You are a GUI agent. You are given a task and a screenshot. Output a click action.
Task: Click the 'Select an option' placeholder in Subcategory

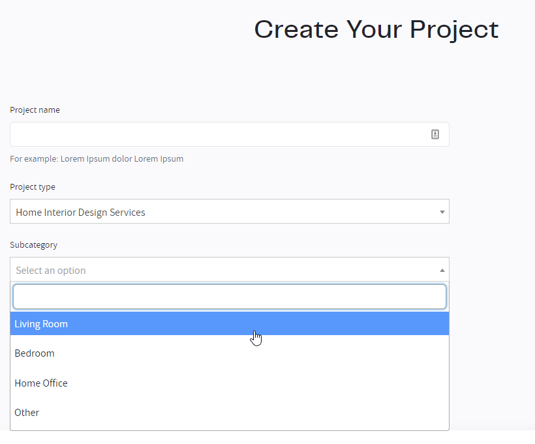pyautogui.click(x=50, y=271)
